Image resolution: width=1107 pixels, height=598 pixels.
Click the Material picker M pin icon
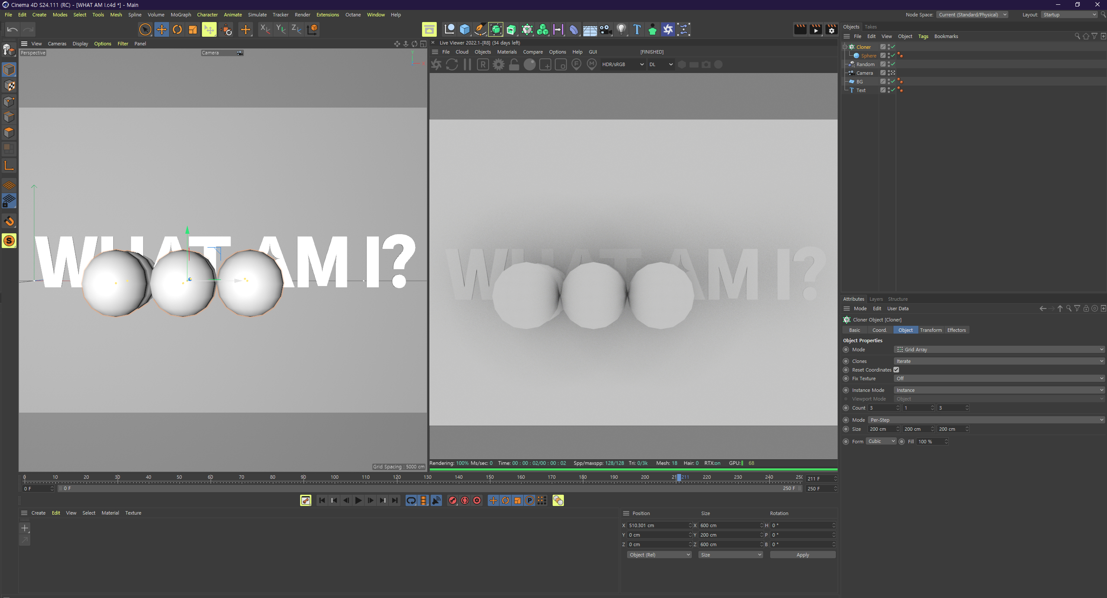592,65
